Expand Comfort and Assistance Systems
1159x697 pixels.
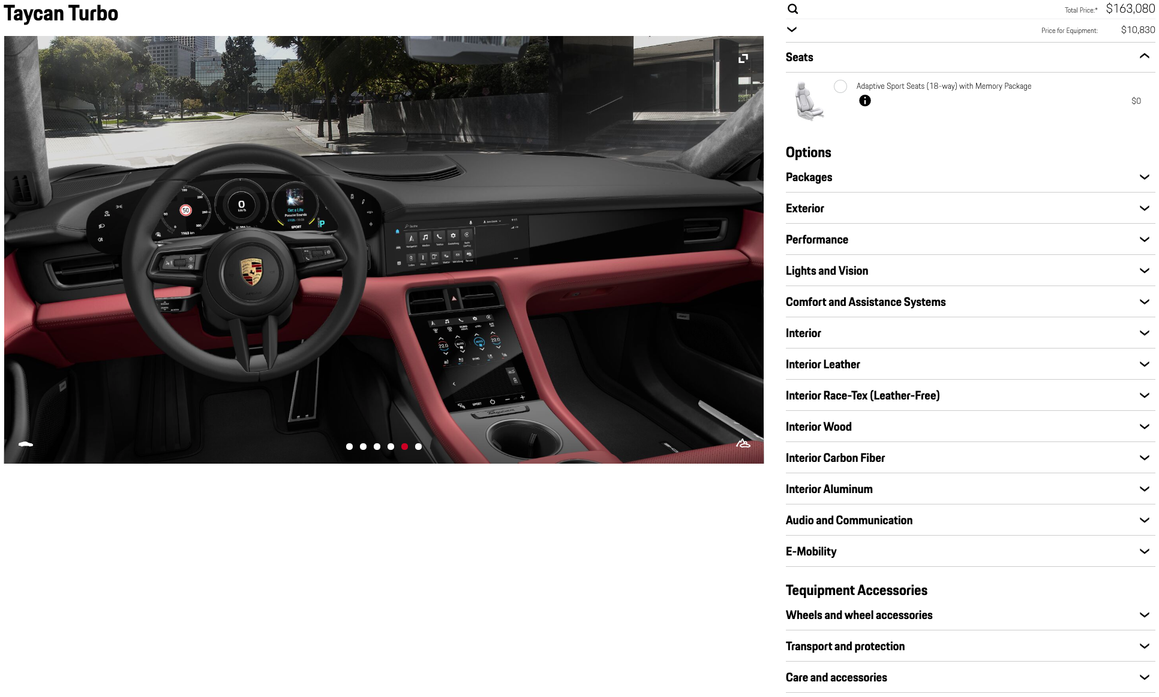pyautogui.click(x=1144, y=302)
